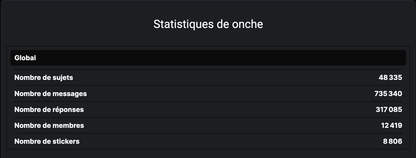Select the 12 419 members count
Screen dimensions: 416x158
coord(392,125)
